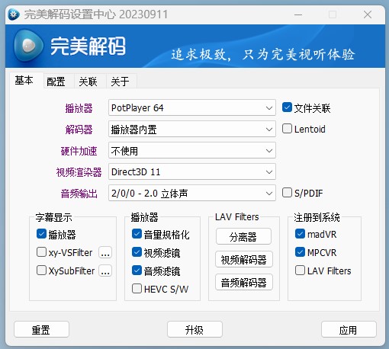Expand the 视频渲染器 Direct3D 11 dropdown
Image resolution: width=389 pixels, height=349 pixels.
pos(192,172)
